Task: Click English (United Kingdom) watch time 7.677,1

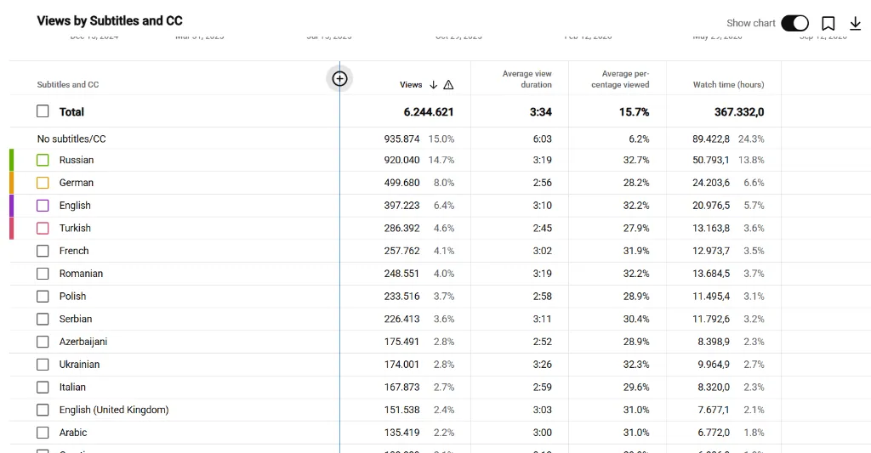Action: tap(714, 411)
